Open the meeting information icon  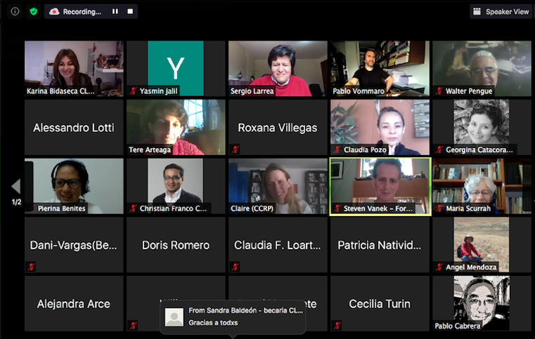click(x=15, y=11)
